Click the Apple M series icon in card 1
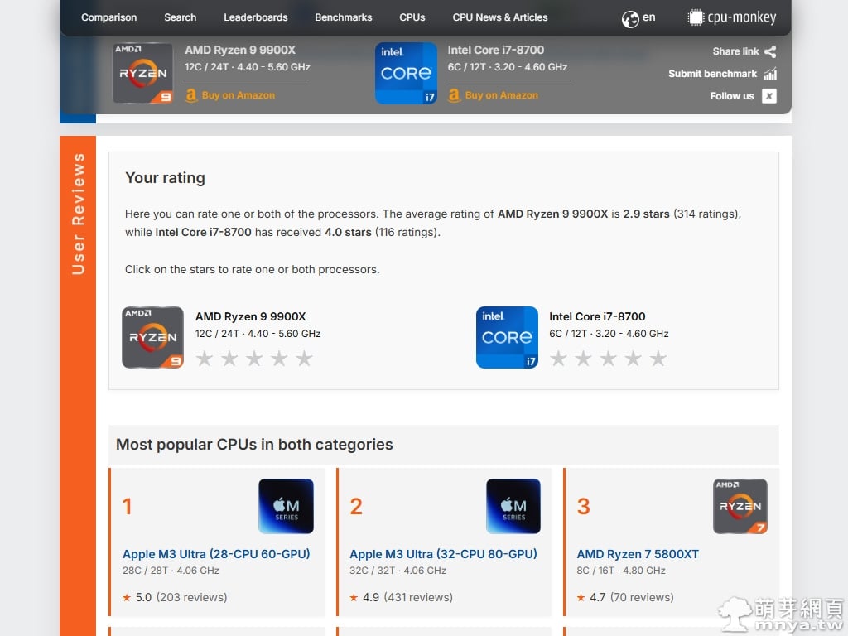 tap(286, 506)
